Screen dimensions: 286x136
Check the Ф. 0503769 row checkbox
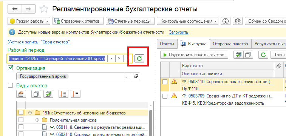coord(165,96)
